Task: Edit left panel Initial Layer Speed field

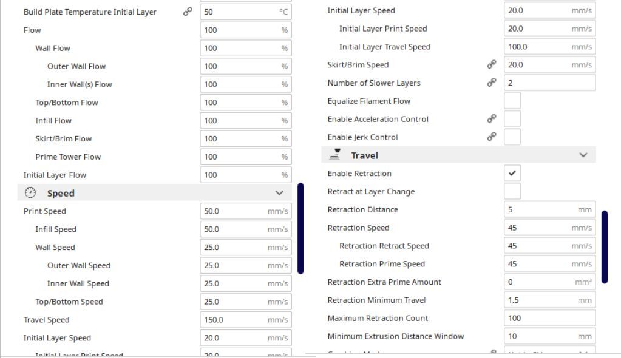Action: pyautogui.click(x=246, y=338)
